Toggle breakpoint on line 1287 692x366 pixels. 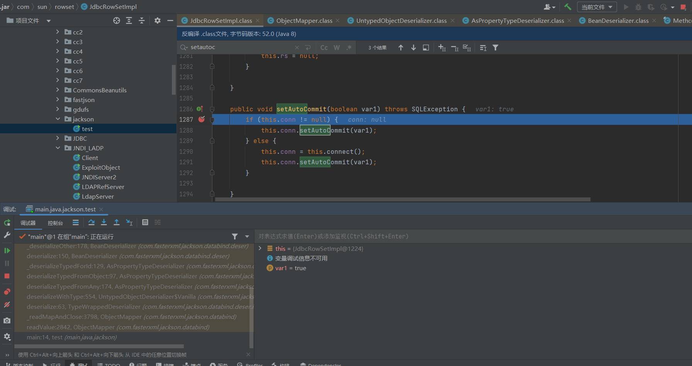click(x=201, y=119)
